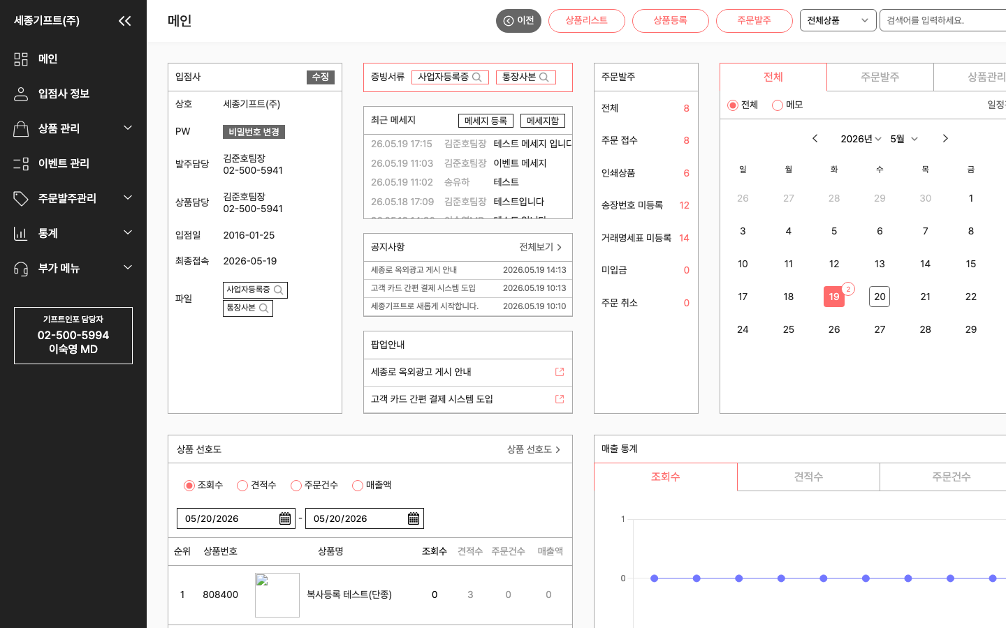The height and width of the screenshot is (628, 1006).
Task: Click magnifier icon of 통장사본 in 파일 row
Action: click(263, 308)
